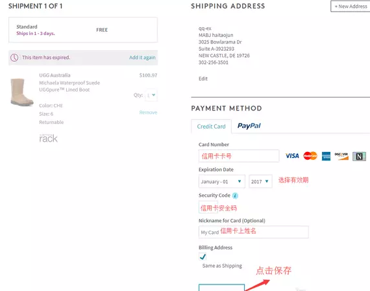Open the UGG boot product thumbnail
The height and width of the screenshot is (291, 370).
pyautogui.click(x=21, y=92)
